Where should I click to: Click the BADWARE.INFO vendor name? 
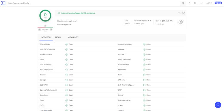[123, 65]
